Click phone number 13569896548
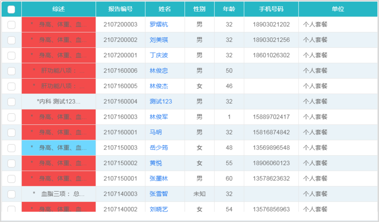 coord(271,148)
